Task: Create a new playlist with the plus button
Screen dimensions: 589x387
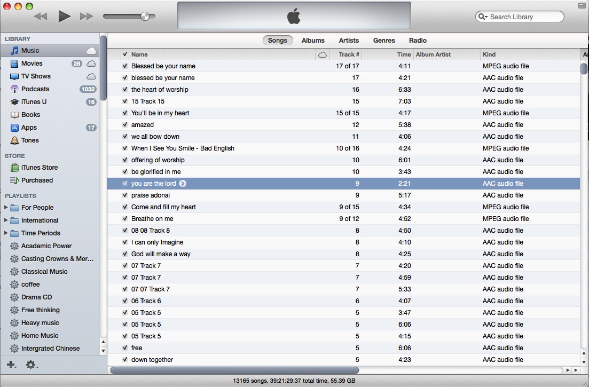Action: [x=11, y=365]
